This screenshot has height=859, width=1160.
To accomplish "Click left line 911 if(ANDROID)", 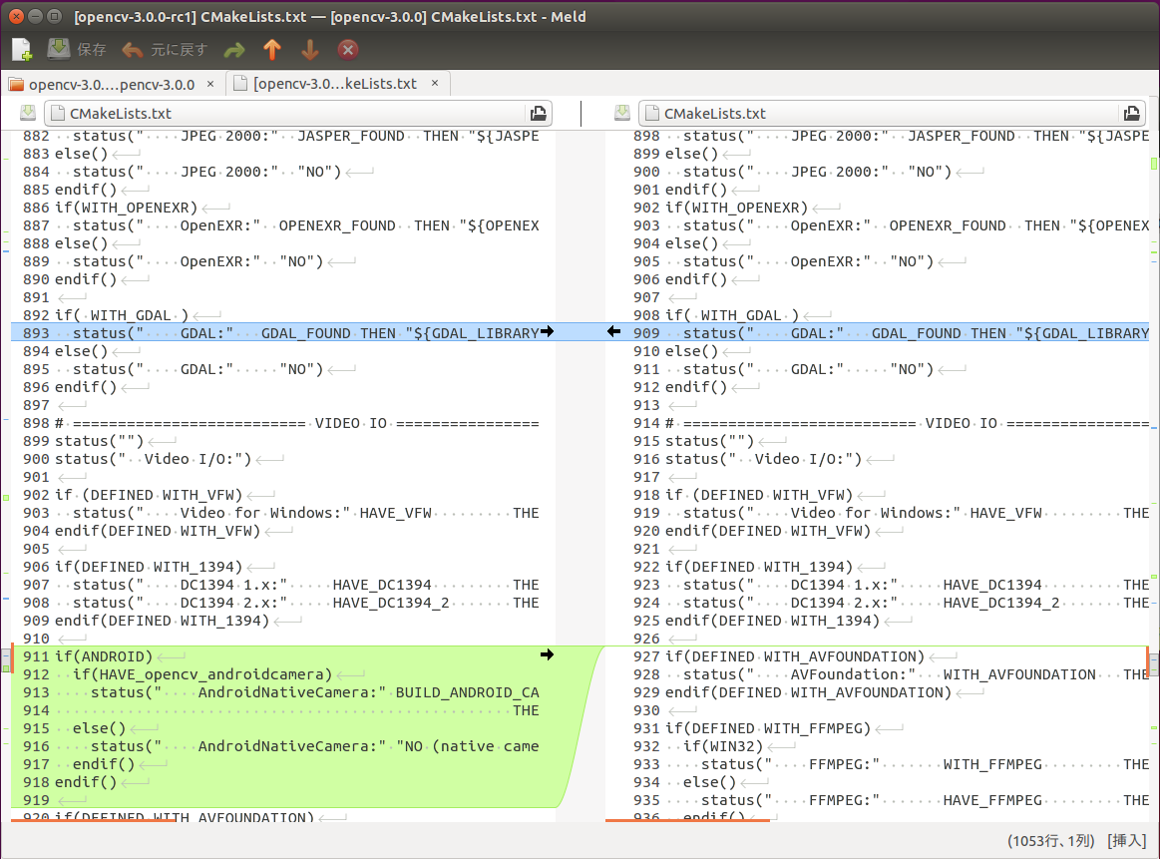I will pos(104,656).
